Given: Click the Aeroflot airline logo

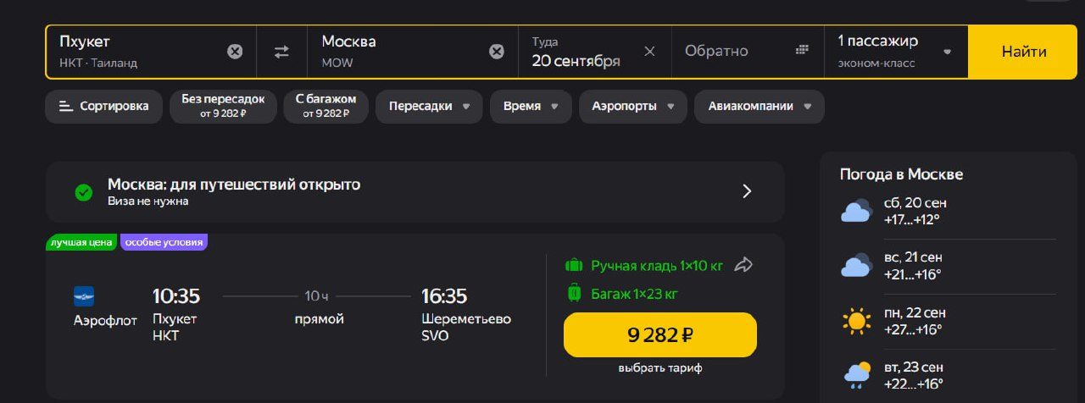Looking at the screenshot, I should pyautogui.click(x=84, y=296).
